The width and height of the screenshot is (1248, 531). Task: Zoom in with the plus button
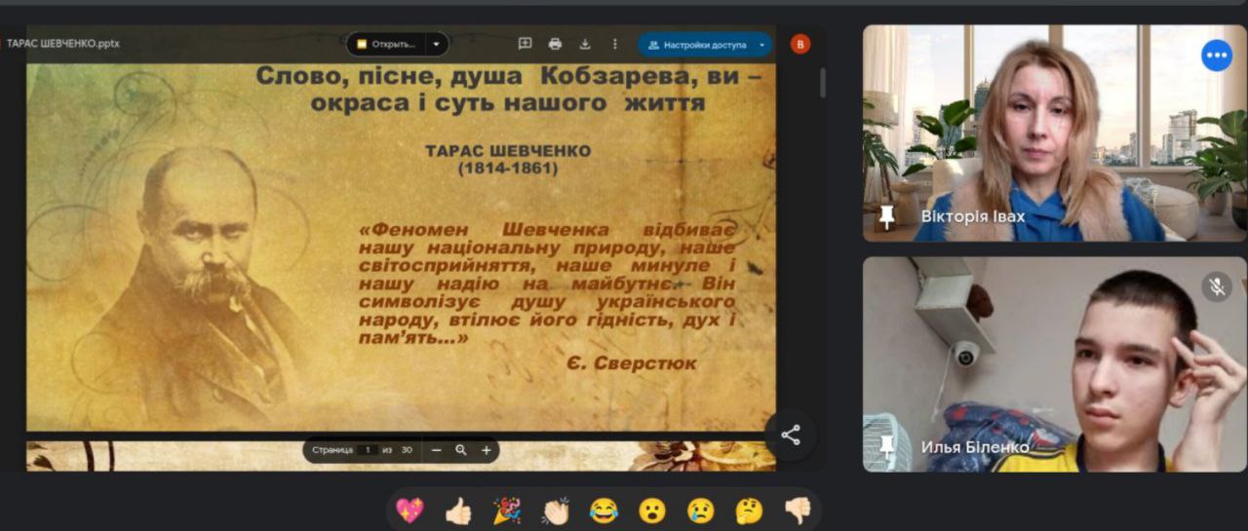pyautogui.click(x=486, y=450)
